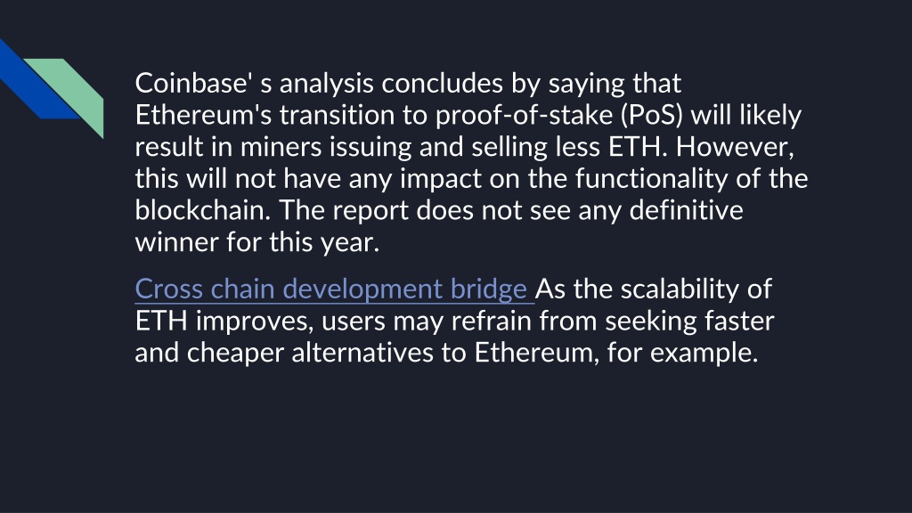Click the word "Ethereum's" in second line
The image size is (912, 513).
(203, 115)
